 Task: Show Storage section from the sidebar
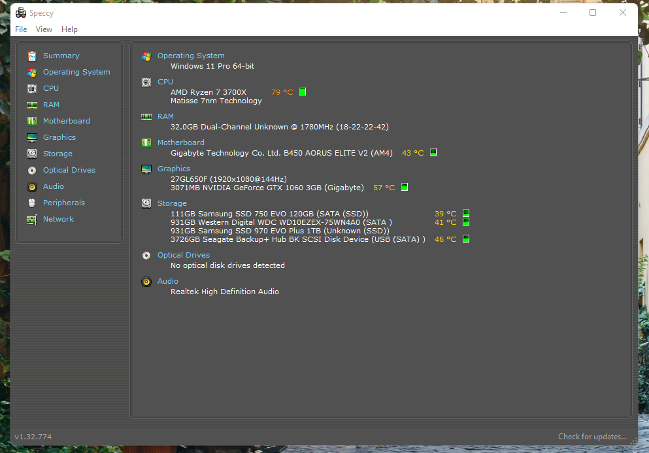coord(58,154)
